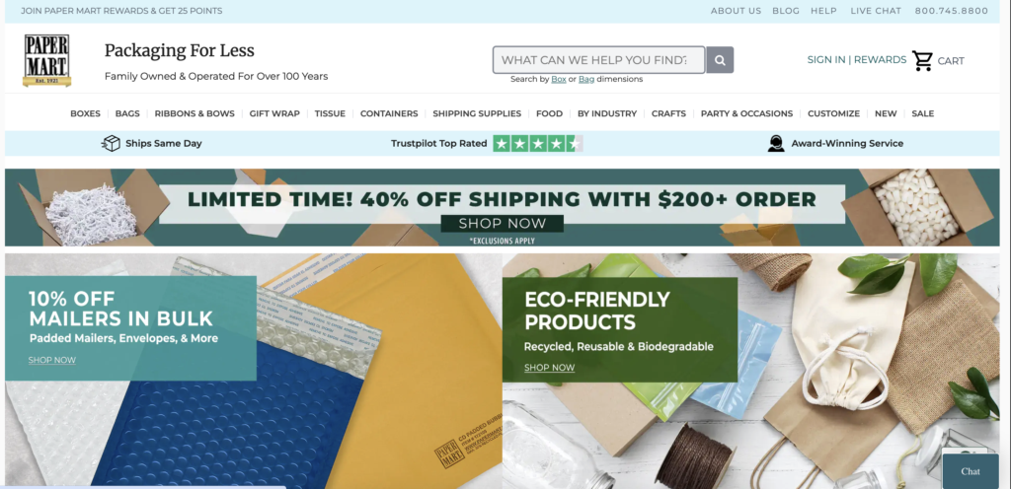Open the Chat widget
1011x489 pixels.
971,471
